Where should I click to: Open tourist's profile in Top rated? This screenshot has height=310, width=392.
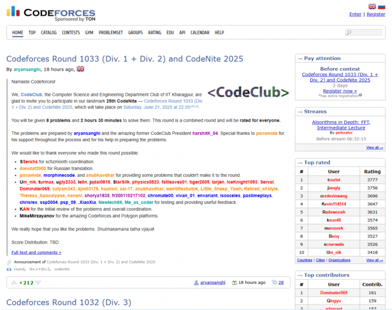[334, 179]
